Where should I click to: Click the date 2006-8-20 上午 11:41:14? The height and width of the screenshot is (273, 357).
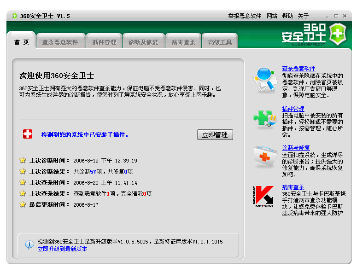point(105,183)
